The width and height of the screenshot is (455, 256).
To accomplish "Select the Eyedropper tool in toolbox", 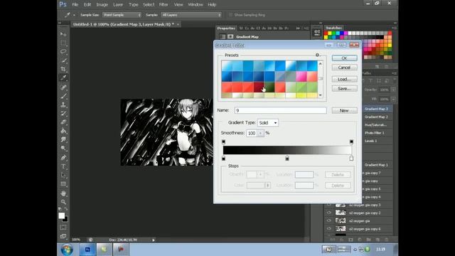I will tap(63, 78).
